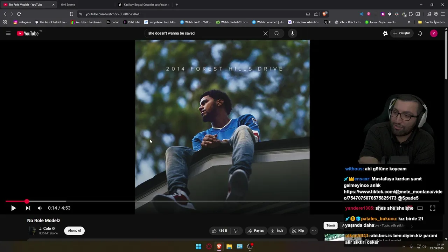This screenshot has width=448, height=252.
Task: Open the Instagram bookmark
Action: point(22,22)
